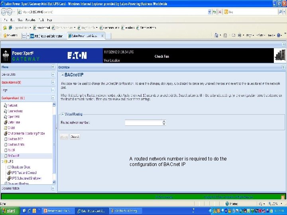Open the Page toolbar menu

(x=250, y=35)
